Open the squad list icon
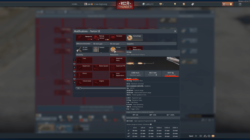The height and width of the screenshot is (140, 250). pos(201,136)
